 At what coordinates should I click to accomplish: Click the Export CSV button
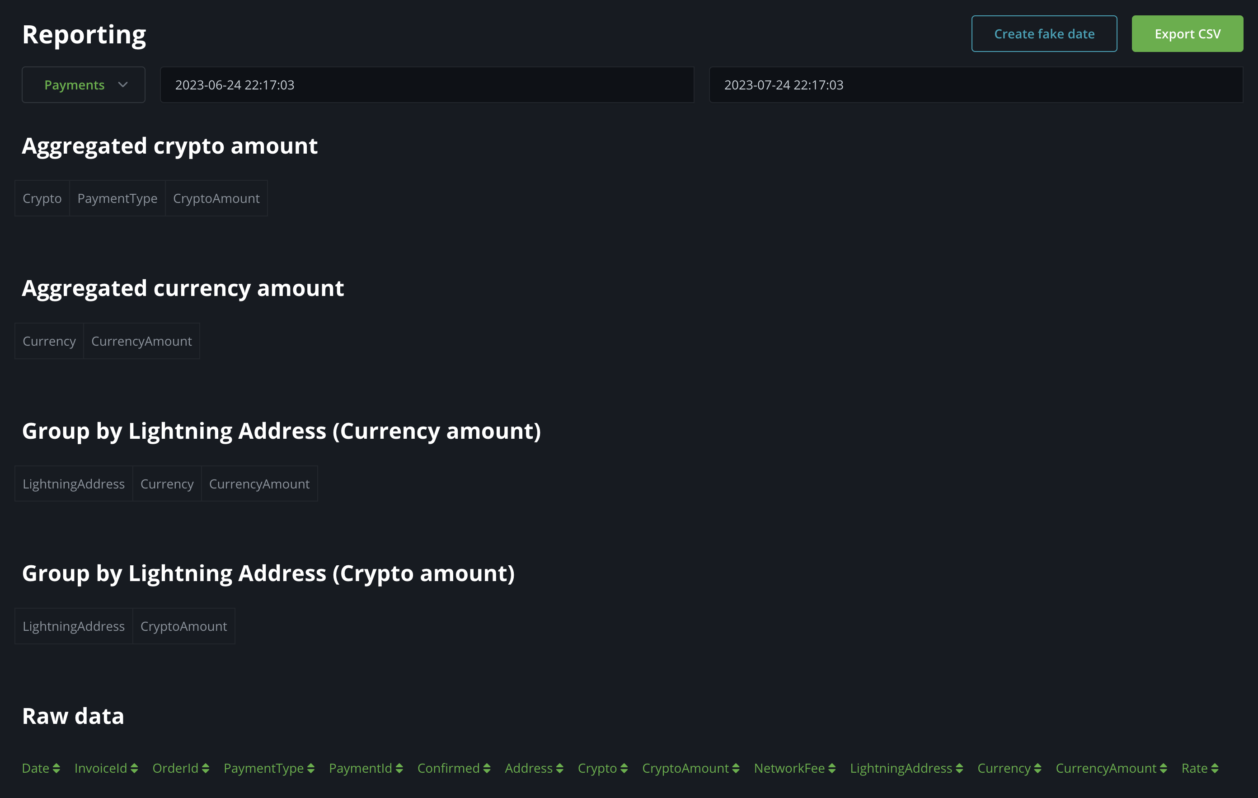pyautogui.click(x=1188, y=33)
